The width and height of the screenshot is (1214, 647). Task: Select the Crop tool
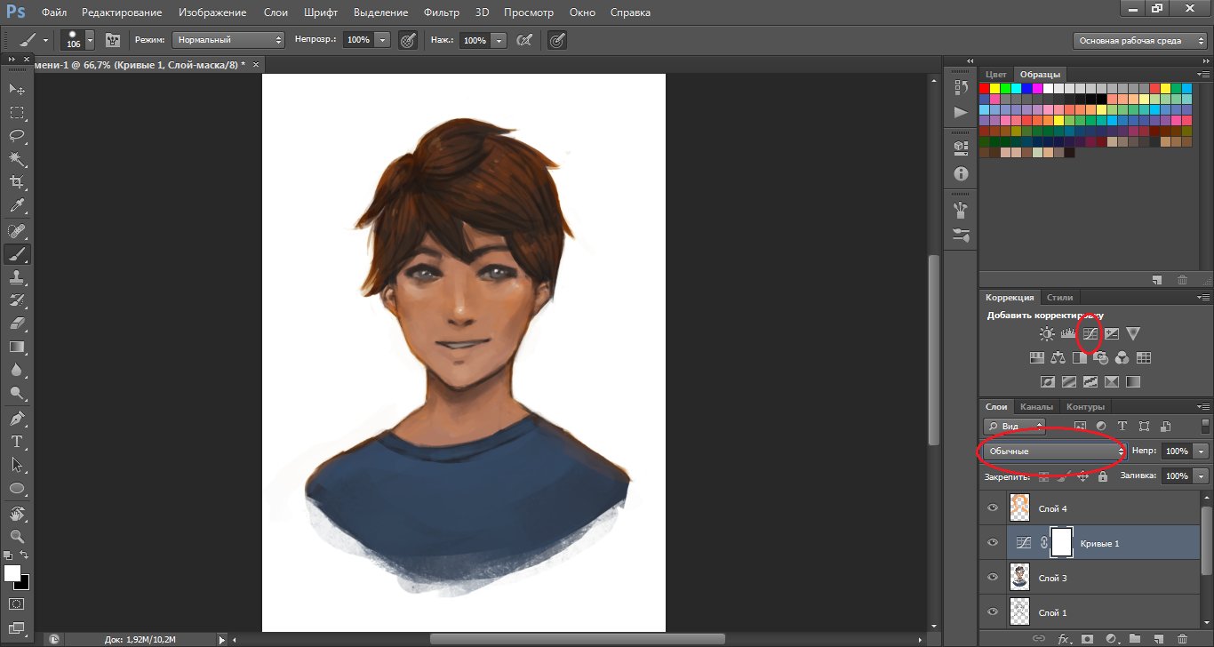(x=17, y=182)
